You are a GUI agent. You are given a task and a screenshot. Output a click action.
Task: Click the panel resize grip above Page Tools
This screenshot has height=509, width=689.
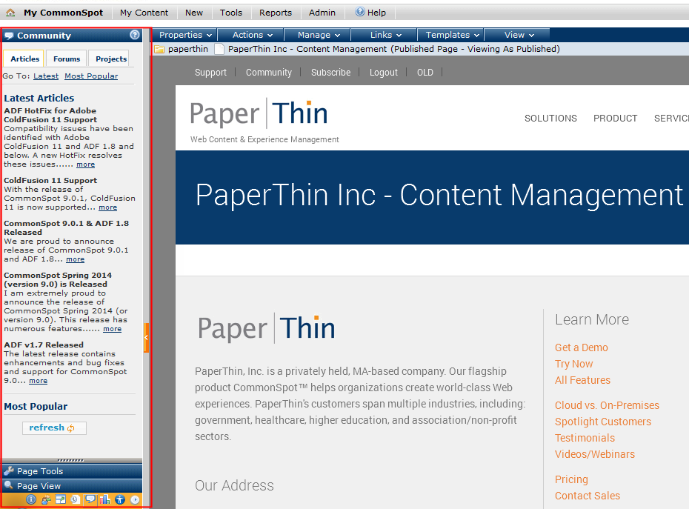70,461
